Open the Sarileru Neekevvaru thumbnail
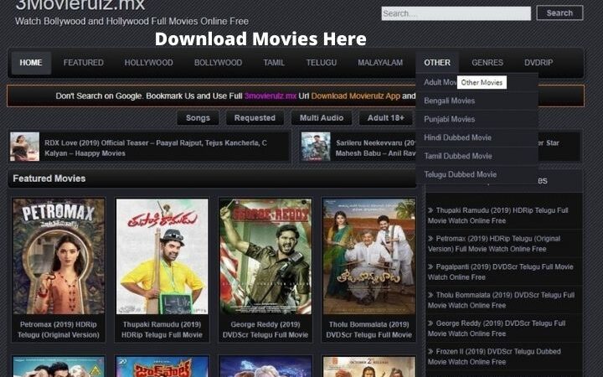This screenshot has width=603, height=377. 316,147
